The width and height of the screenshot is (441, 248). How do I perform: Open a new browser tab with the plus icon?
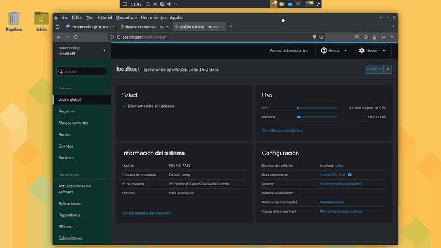(x=231, y=27)
